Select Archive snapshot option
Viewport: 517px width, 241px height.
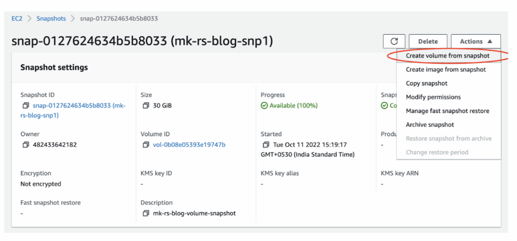coord(430,125)
